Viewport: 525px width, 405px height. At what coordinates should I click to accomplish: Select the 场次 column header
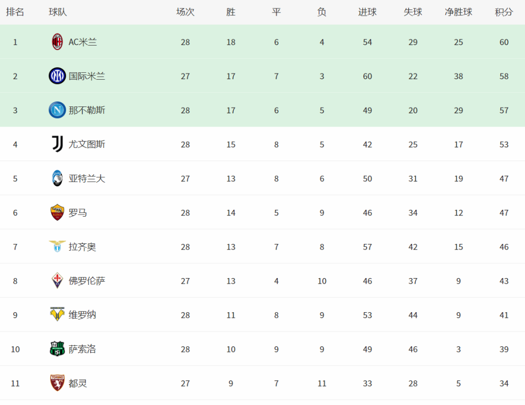(185, 12)
